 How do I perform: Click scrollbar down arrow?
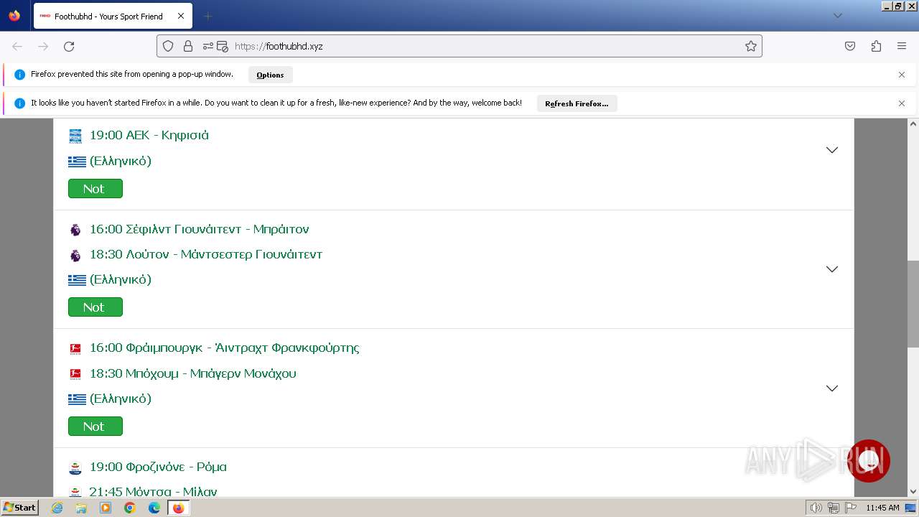(913, 492)
